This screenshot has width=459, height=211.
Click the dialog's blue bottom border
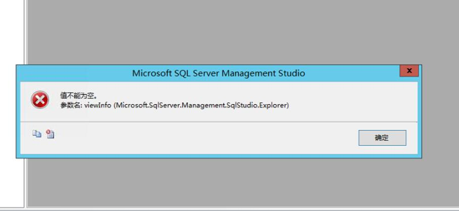pyautogui.click(x=219, y=156)
